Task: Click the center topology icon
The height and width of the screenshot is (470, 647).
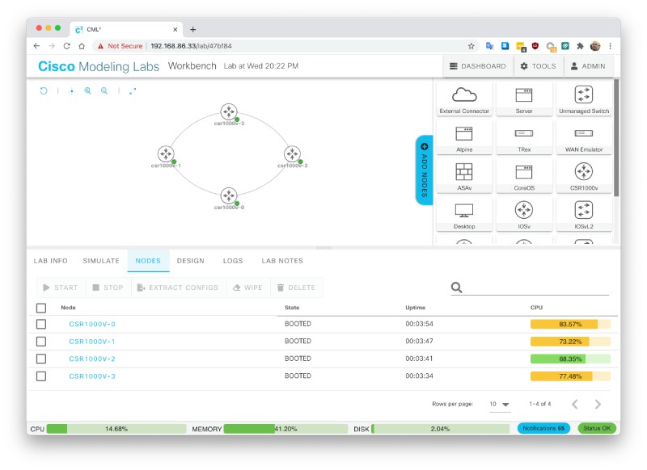Action: (x=72, y=91)
